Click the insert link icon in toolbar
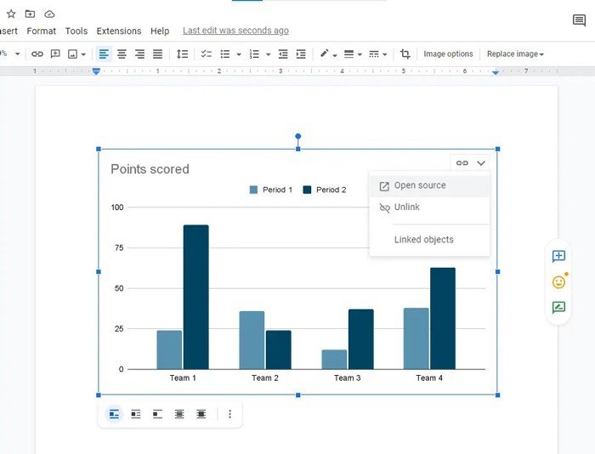 click(x=37, y=54)
